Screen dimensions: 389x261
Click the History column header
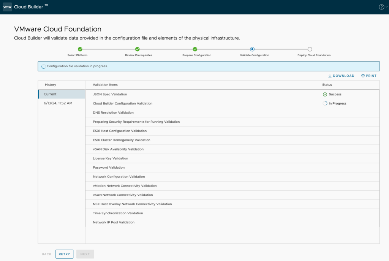tap(51, 85)
